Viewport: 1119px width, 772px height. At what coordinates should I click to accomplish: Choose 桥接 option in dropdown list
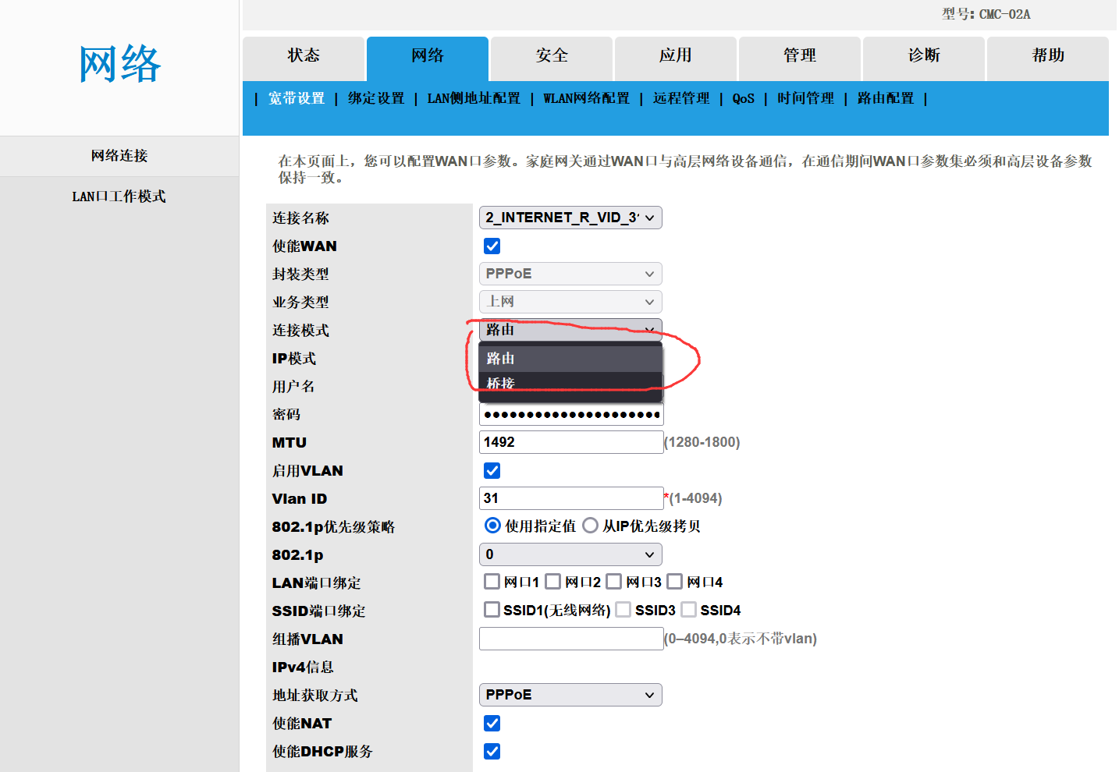pos(570,382)
